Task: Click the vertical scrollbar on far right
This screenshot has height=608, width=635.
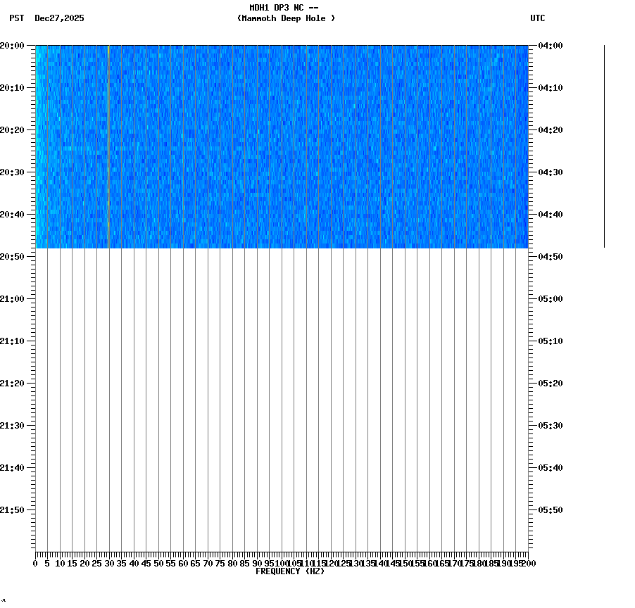Action: (x=604, y=144)
